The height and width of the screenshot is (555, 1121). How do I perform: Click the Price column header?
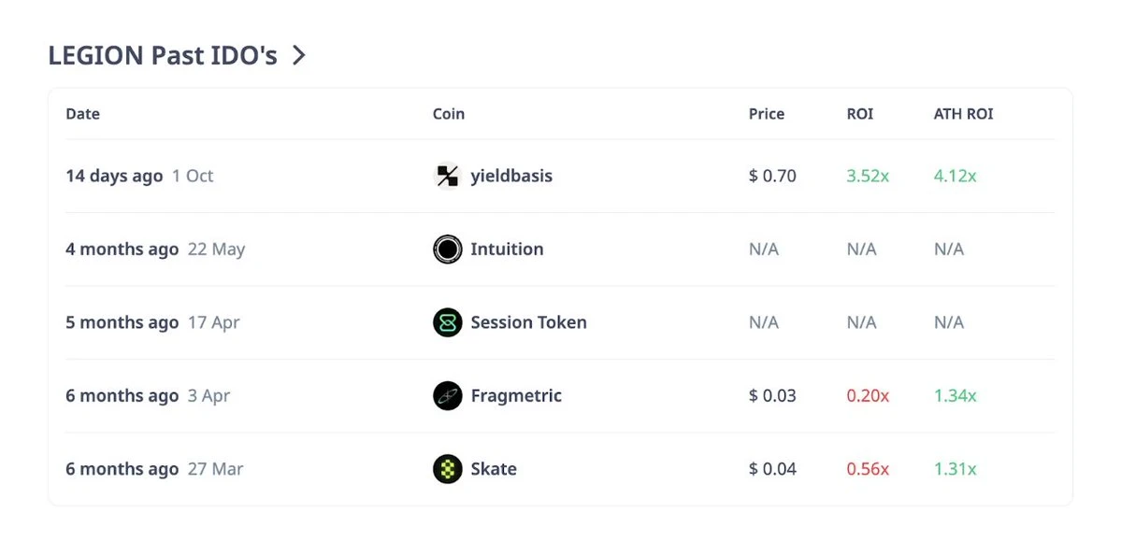click(x=766, y=113)
